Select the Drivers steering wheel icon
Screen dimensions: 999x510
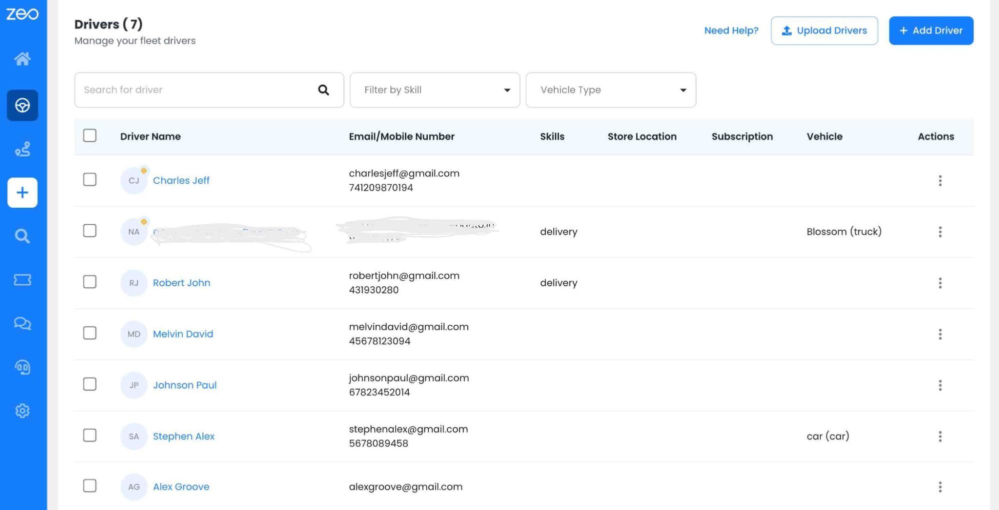coord(22,105)
